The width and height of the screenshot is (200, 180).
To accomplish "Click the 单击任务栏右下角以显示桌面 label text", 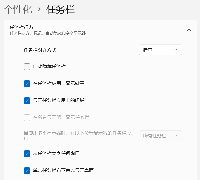I will coord(63,171).
